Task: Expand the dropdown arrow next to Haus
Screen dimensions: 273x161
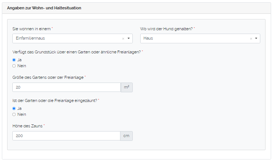Action: pyautogui.click(x=256, y=38)
